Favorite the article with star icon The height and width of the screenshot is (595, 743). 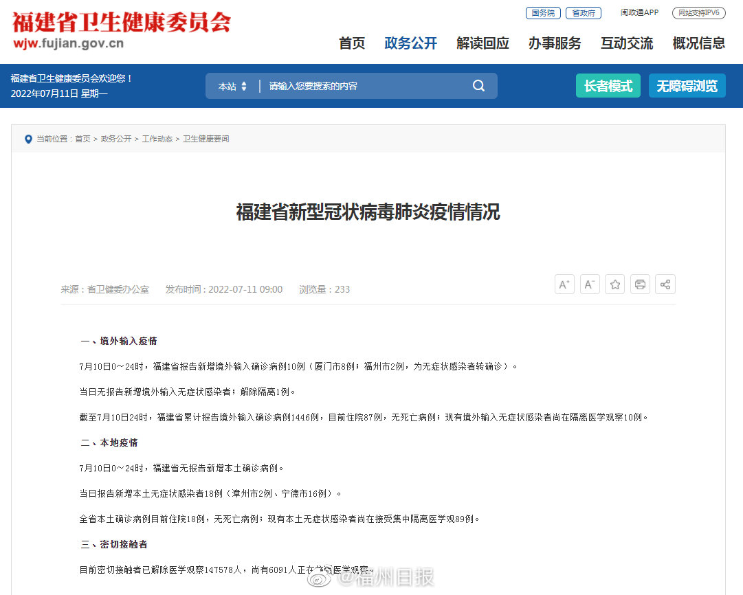pyautogui.click(x=615, y=284)
